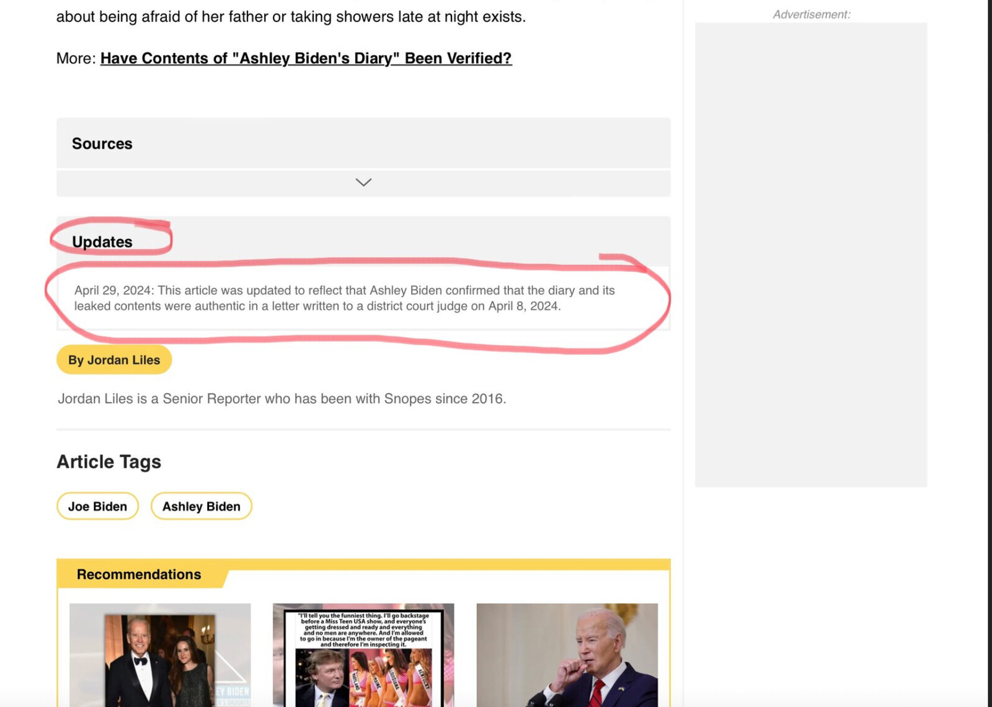Open author page By Jordan Liles
This screenshot has height=707, width=992.
(114, 360)
